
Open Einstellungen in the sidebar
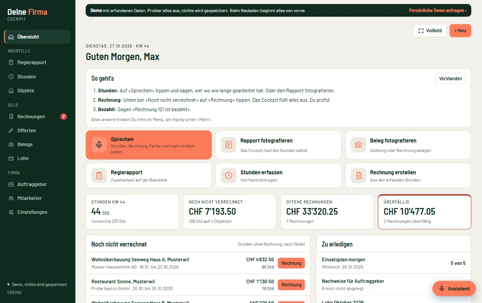pyautogui.click(x=38, y=212)
